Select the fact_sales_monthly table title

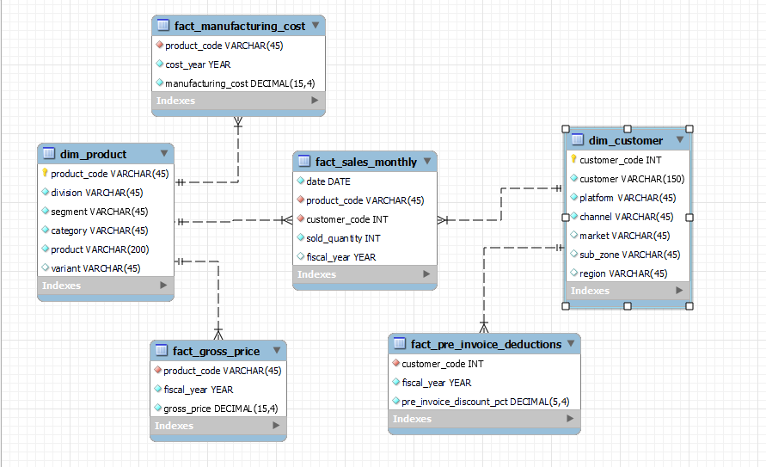366,163
